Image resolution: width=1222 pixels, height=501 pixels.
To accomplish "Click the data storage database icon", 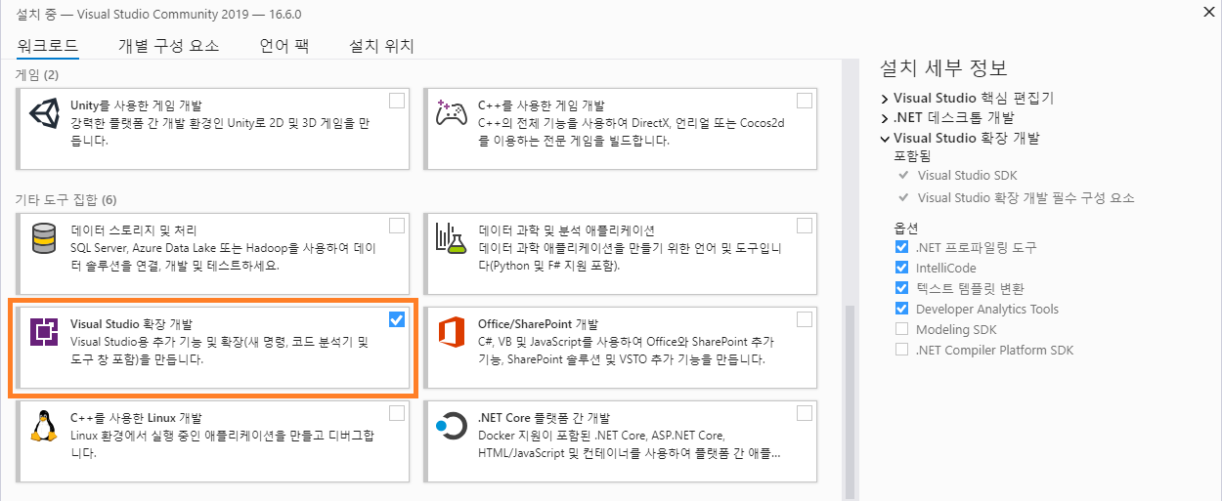I will point(44,238).
